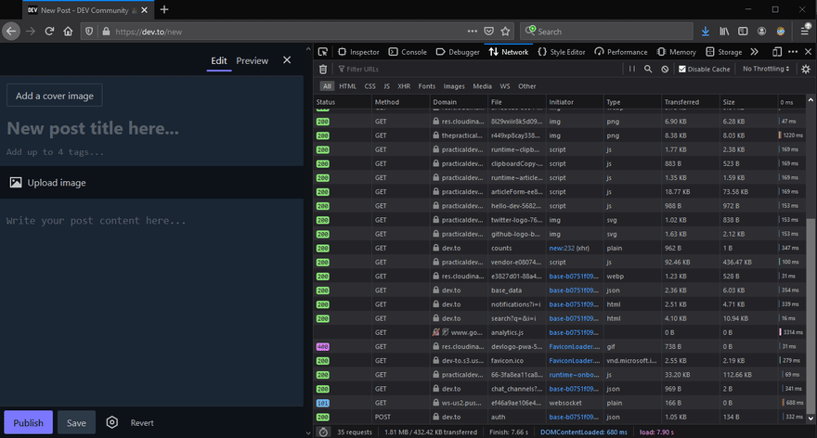
Task: Open the Storage tab
Action: coord(724,52)
